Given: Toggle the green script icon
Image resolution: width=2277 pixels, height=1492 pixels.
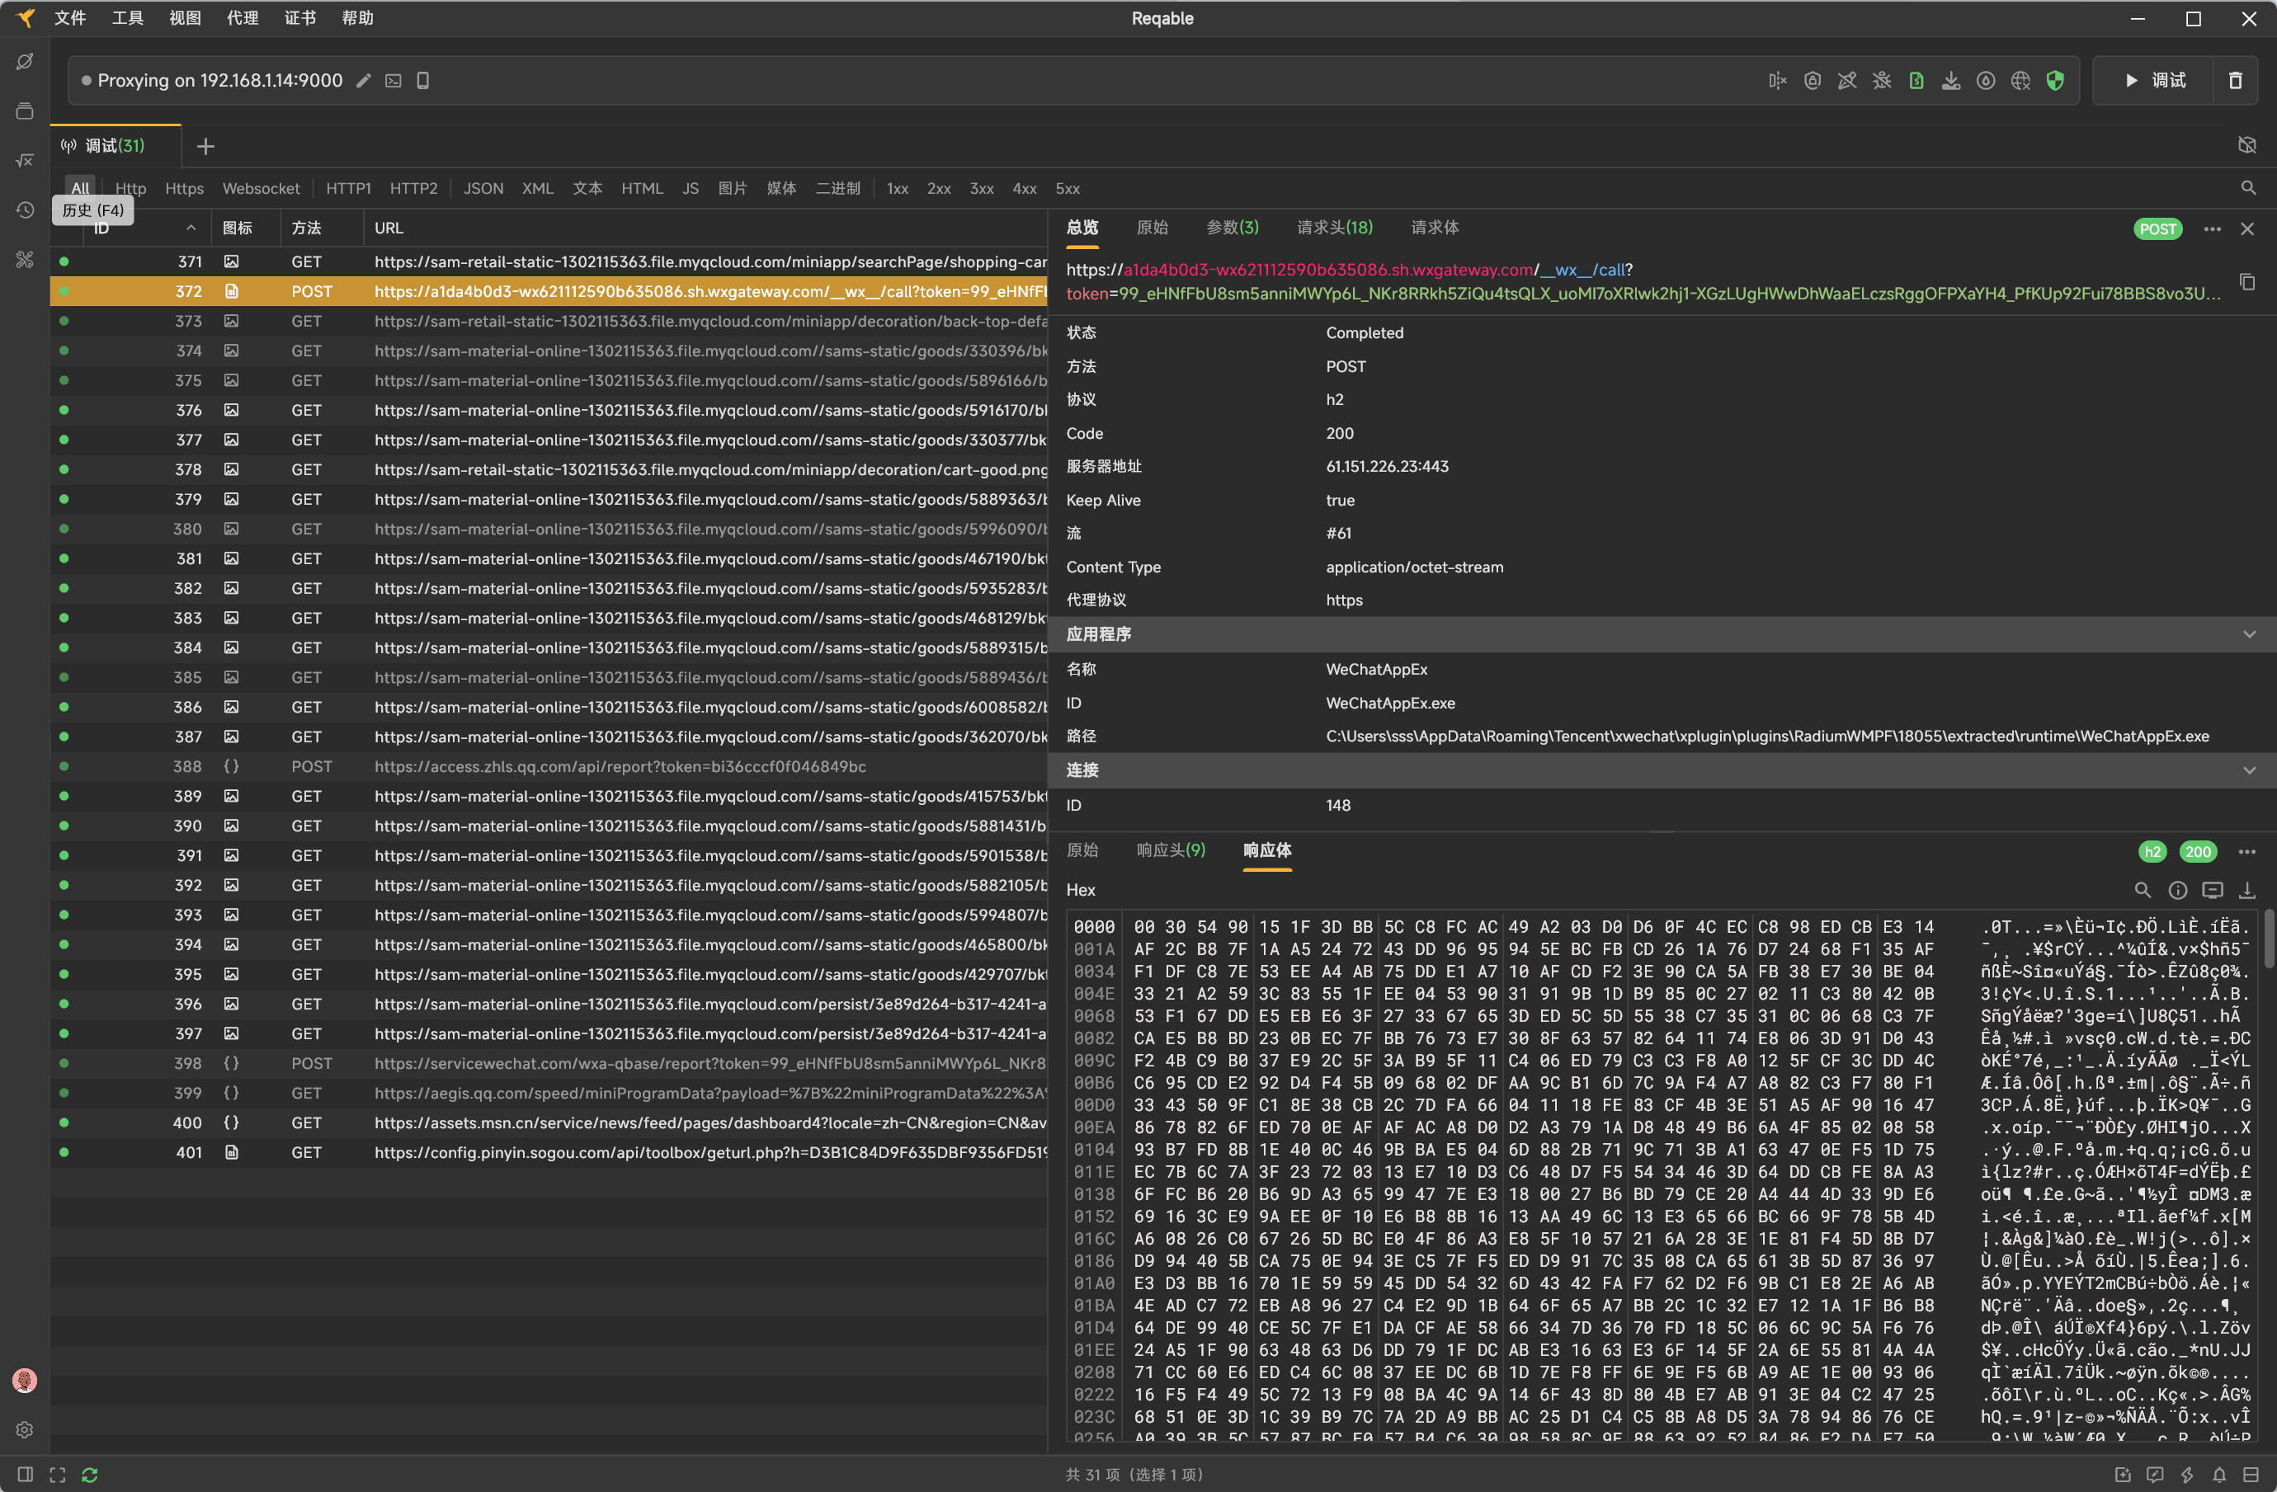Looking at the screenshot, I should tap(1916, 80).
